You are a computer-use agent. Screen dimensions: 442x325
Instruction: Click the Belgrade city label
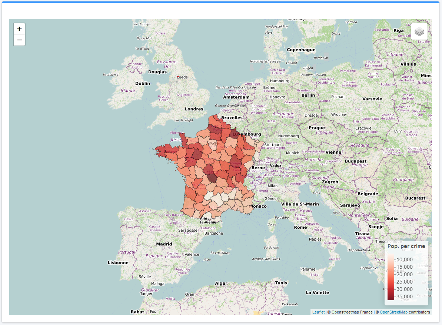[368, 194]
